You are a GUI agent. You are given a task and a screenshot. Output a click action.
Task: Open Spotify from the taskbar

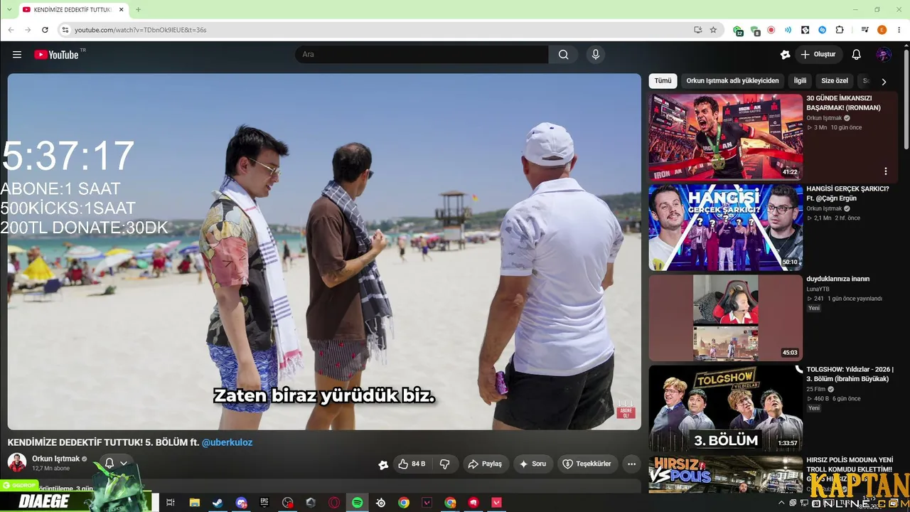point(358,503)
